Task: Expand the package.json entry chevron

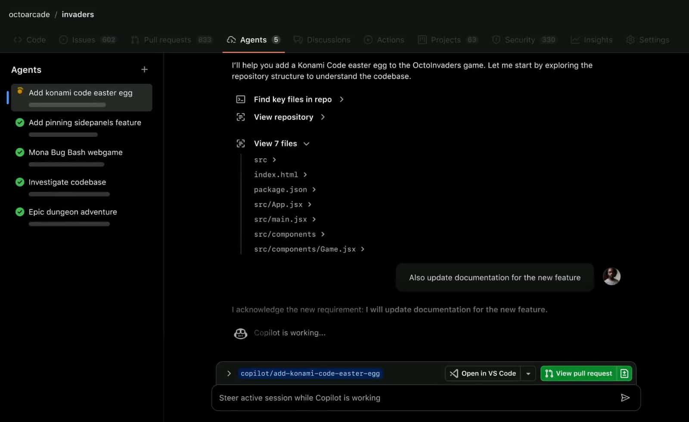Action: (x=314, y=189)
